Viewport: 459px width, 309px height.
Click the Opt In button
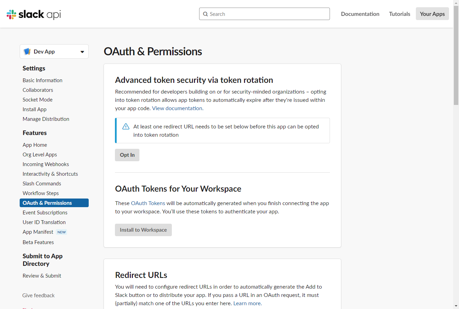[x=127, y=155]
